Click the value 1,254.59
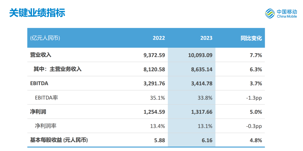The width and height of the screenshot is (303, 151). pos(154,112)
